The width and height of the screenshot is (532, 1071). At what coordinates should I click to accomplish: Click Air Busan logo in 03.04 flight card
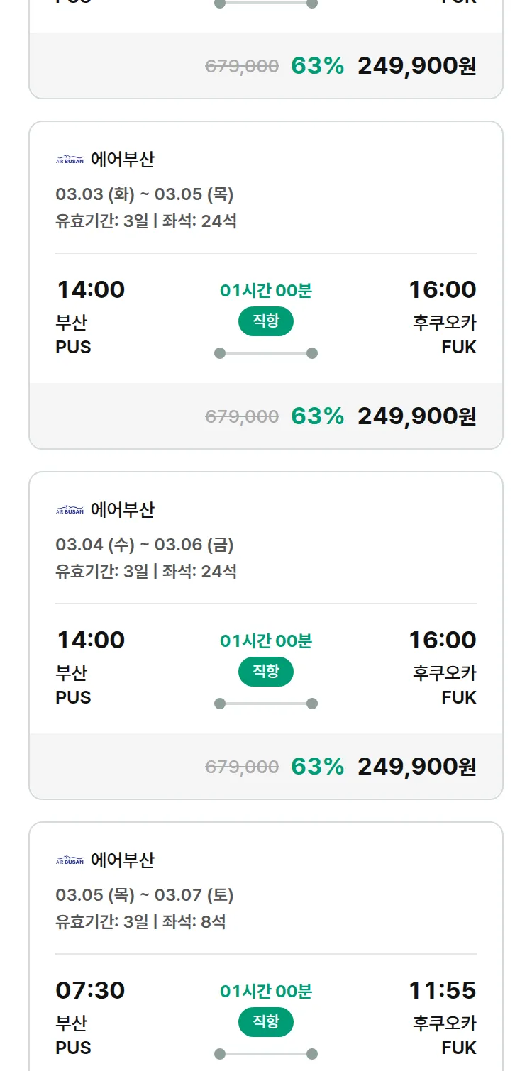(70, 510)
